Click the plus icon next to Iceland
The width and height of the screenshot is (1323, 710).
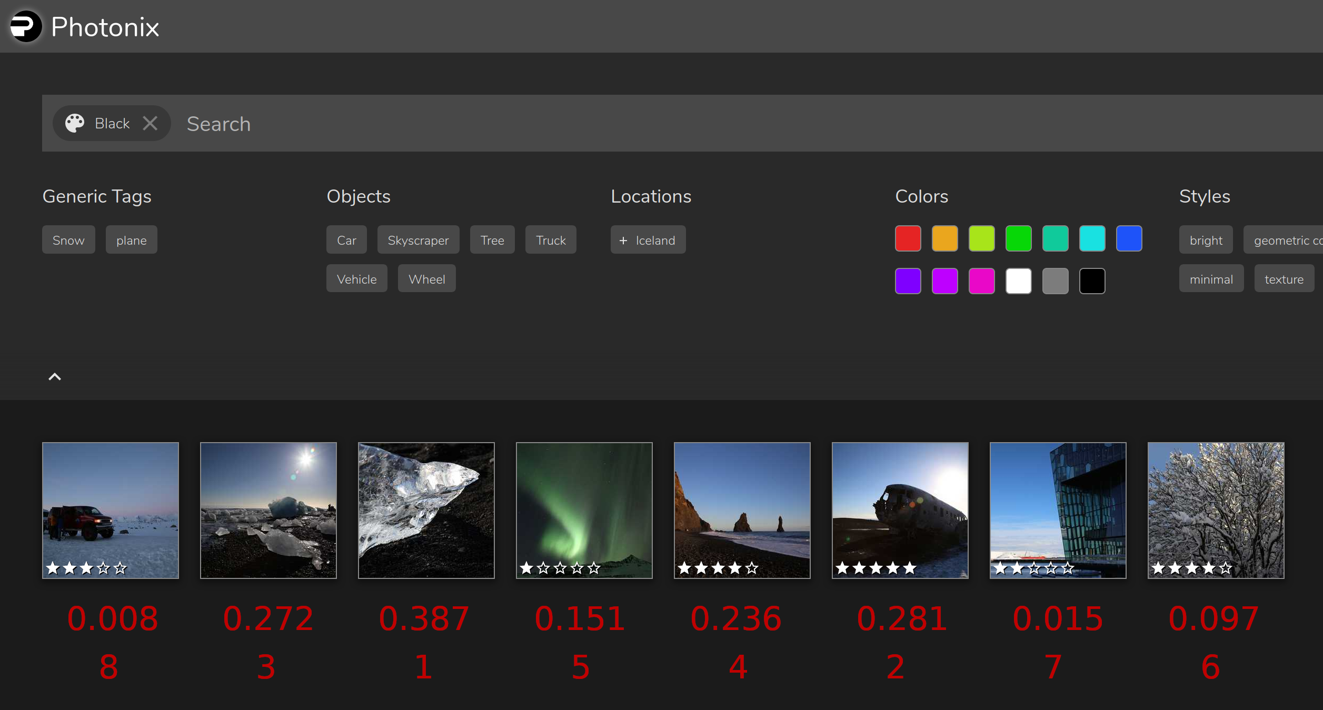coord(624,240)
